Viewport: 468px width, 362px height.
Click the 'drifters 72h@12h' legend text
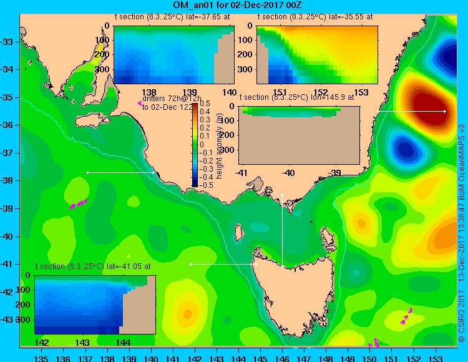172,99
